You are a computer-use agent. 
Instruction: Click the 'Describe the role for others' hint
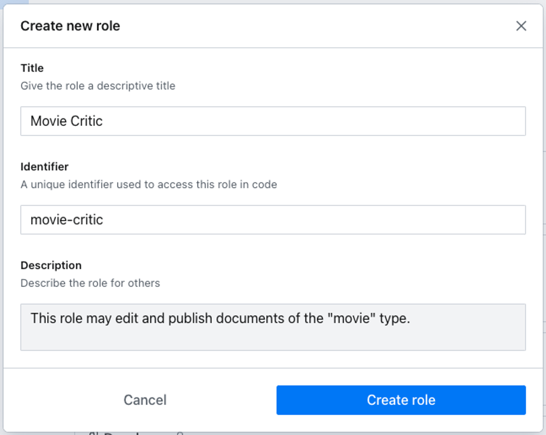point(90,283)
